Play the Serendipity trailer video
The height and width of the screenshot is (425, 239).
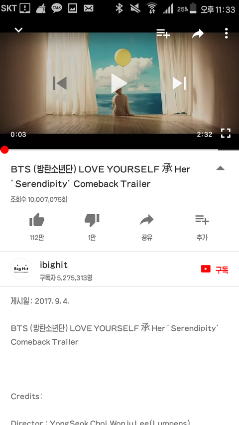click(119, 83)
